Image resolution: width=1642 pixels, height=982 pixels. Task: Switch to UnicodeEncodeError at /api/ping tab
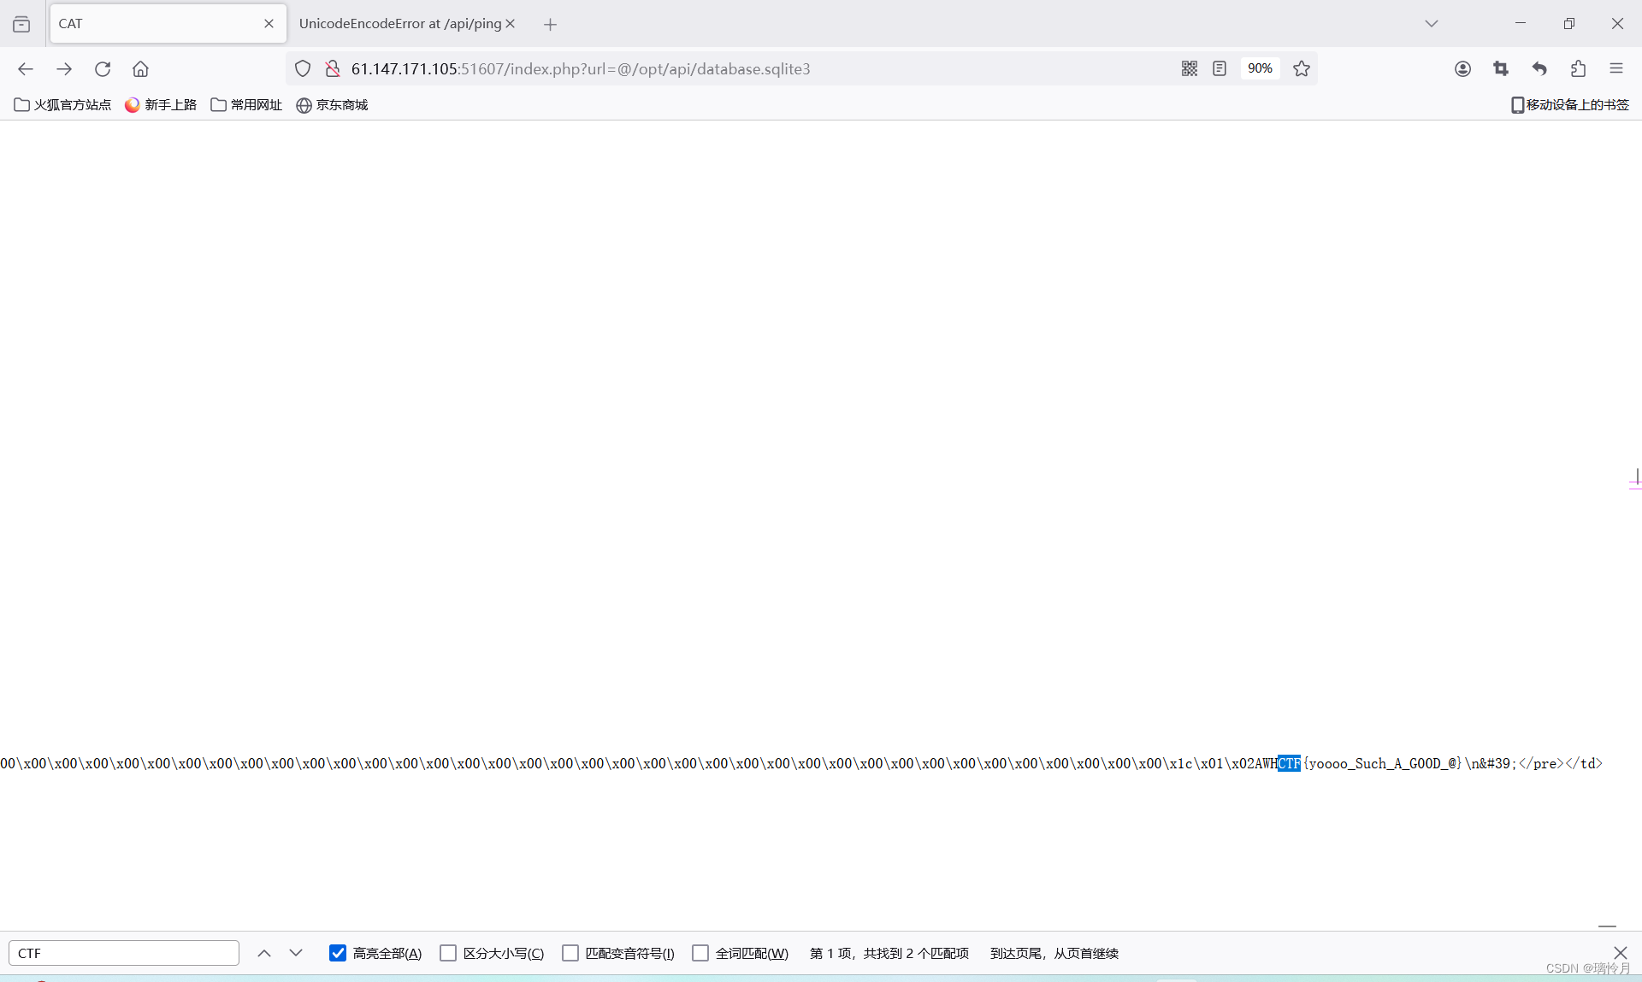click(x=399, y=24)
